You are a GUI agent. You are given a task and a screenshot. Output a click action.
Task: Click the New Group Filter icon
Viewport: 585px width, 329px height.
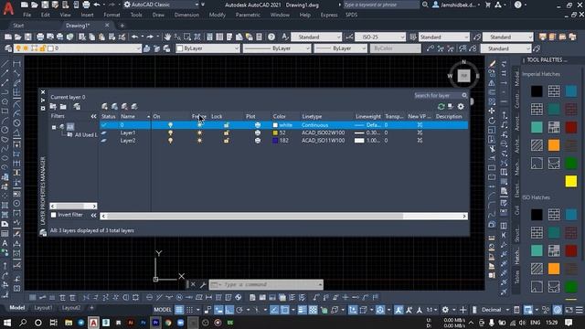pyautogui.click(x=63, y=107)
